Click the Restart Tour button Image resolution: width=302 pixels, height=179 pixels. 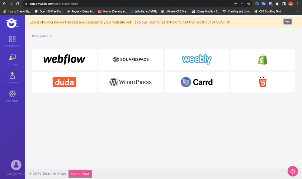(x=80, y=174)
